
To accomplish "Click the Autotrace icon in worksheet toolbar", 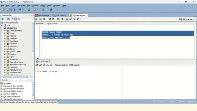I will coord(50,19).
